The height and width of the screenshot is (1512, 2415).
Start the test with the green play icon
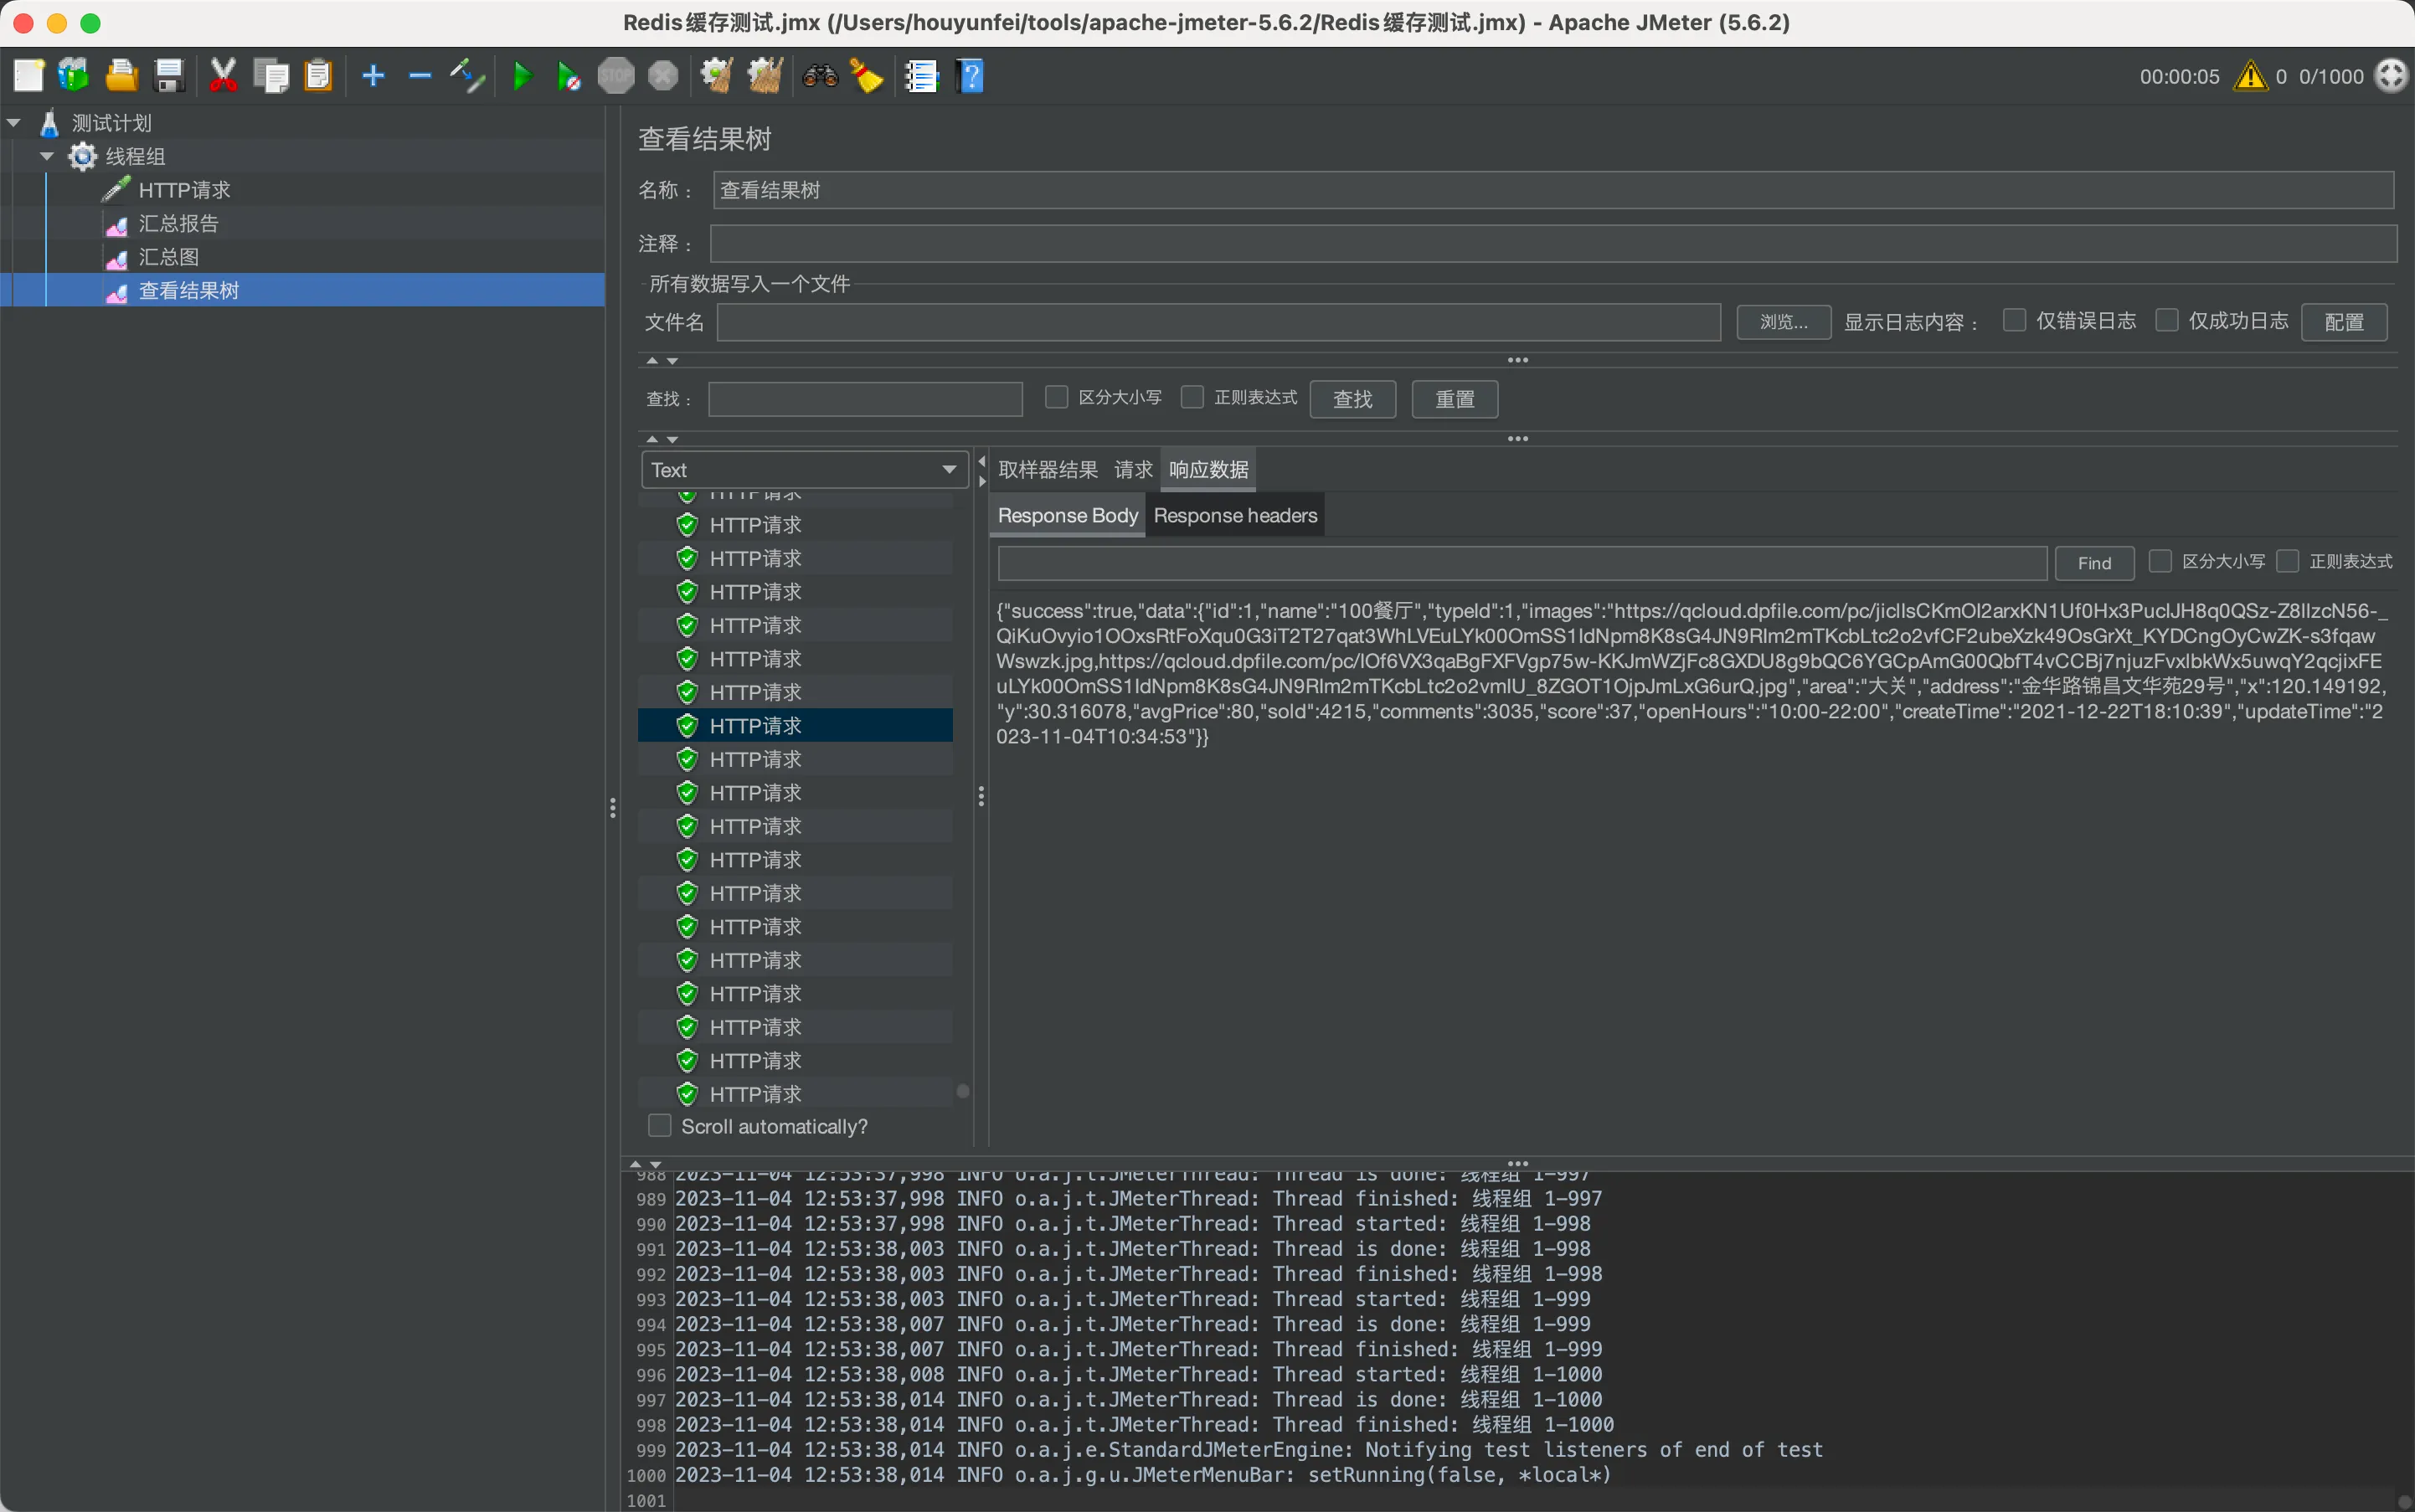coord(522,76)
